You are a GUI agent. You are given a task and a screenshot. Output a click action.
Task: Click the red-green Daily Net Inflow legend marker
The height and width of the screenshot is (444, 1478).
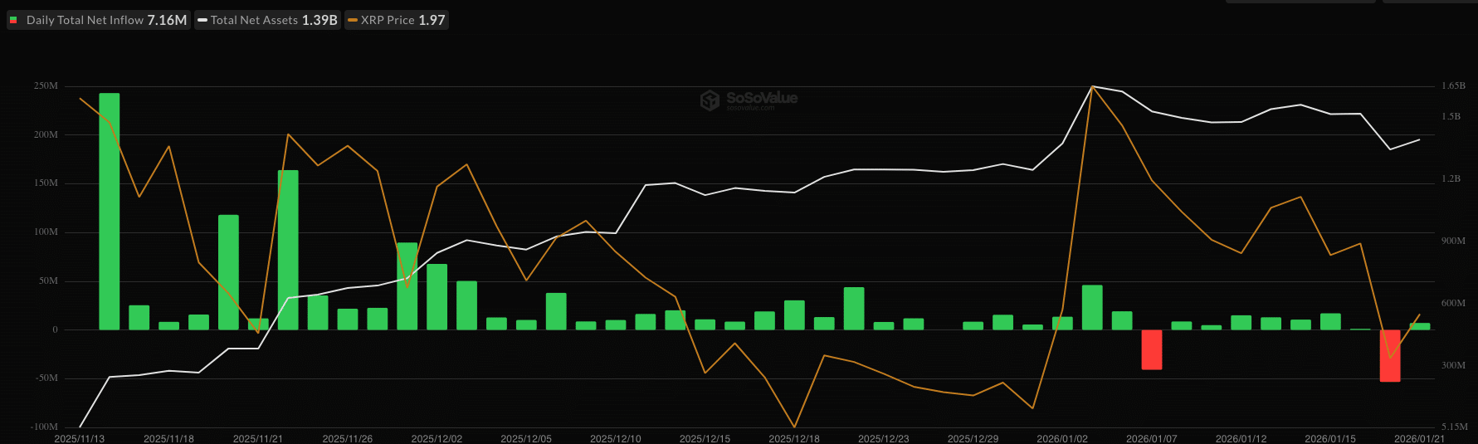(13, 20)
